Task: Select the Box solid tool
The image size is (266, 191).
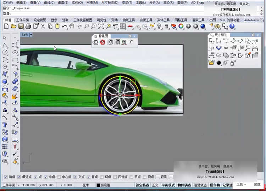Action: click(x=5, y=82)
